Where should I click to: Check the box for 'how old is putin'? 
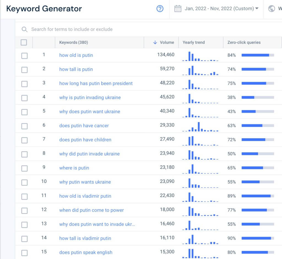25,56
